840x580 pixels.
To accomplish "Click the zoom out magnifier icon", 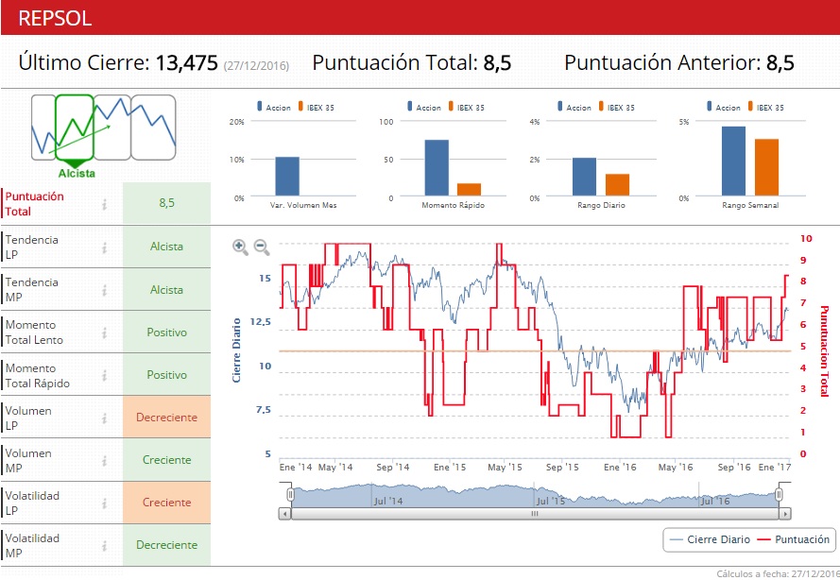I will point(262,247).
